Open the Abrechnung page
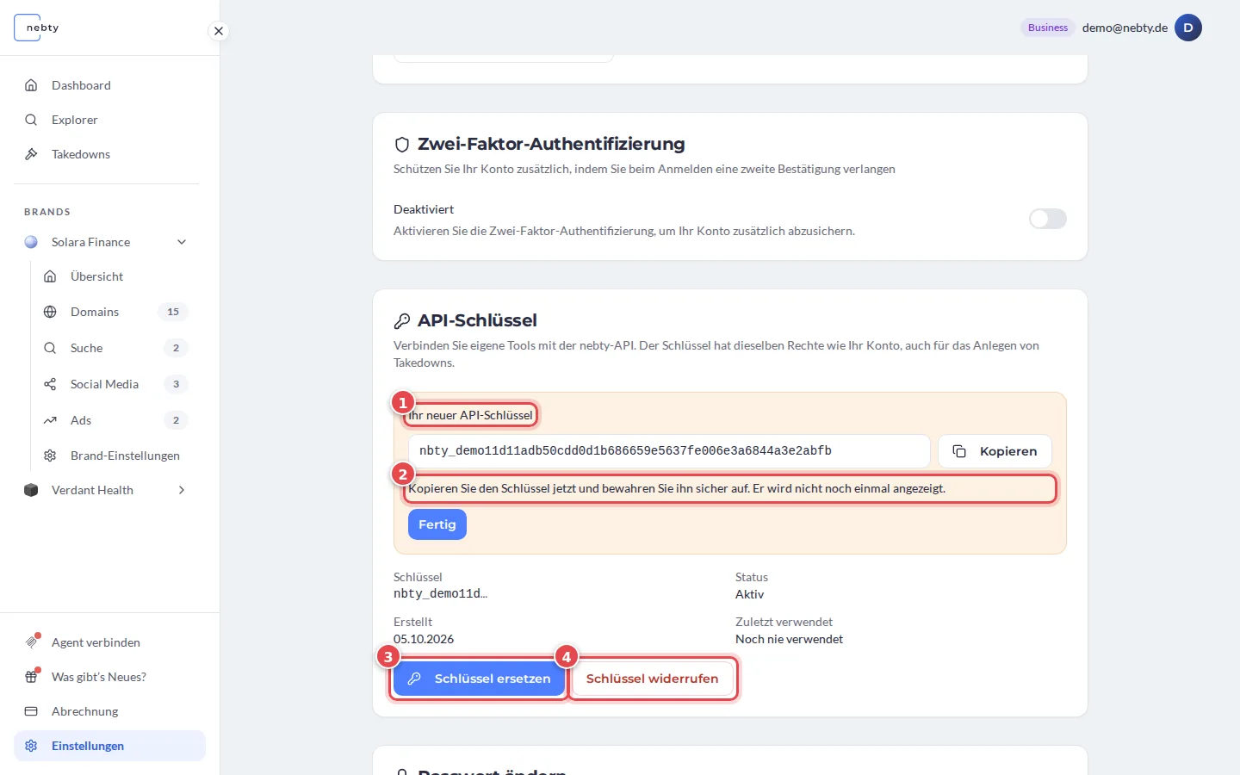 click(109, 711)
